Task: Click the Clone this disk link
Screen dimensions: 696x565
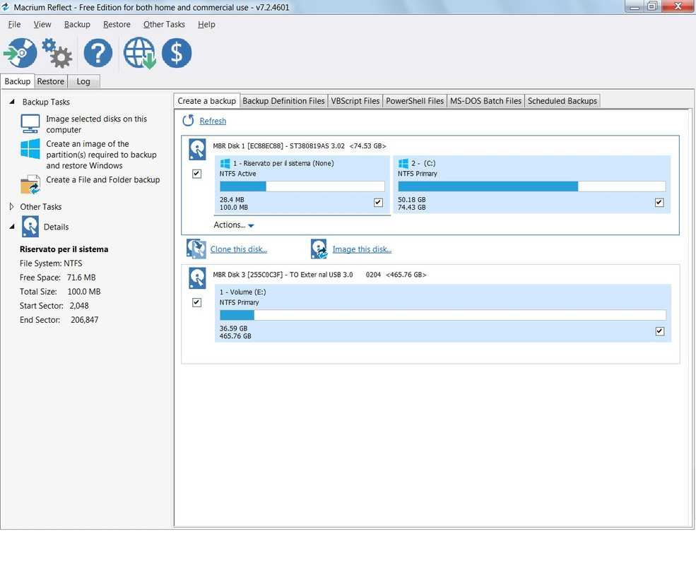Action: pyautogui.click(x=238, y=249)
